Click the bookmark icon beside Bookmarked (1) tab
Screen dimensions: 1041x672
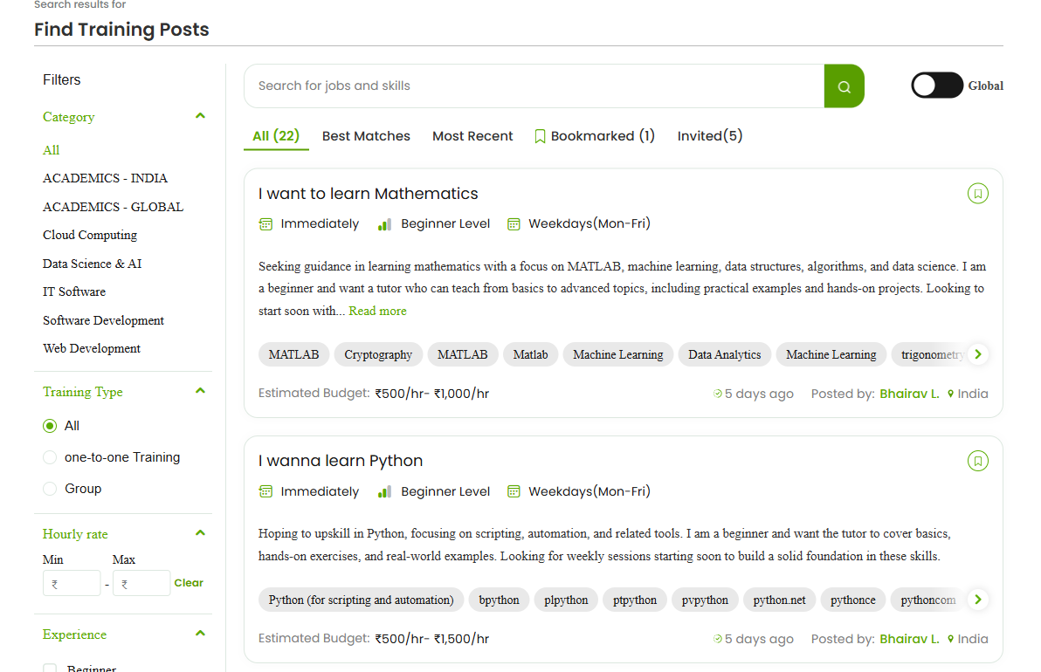[x=540, y=136]
